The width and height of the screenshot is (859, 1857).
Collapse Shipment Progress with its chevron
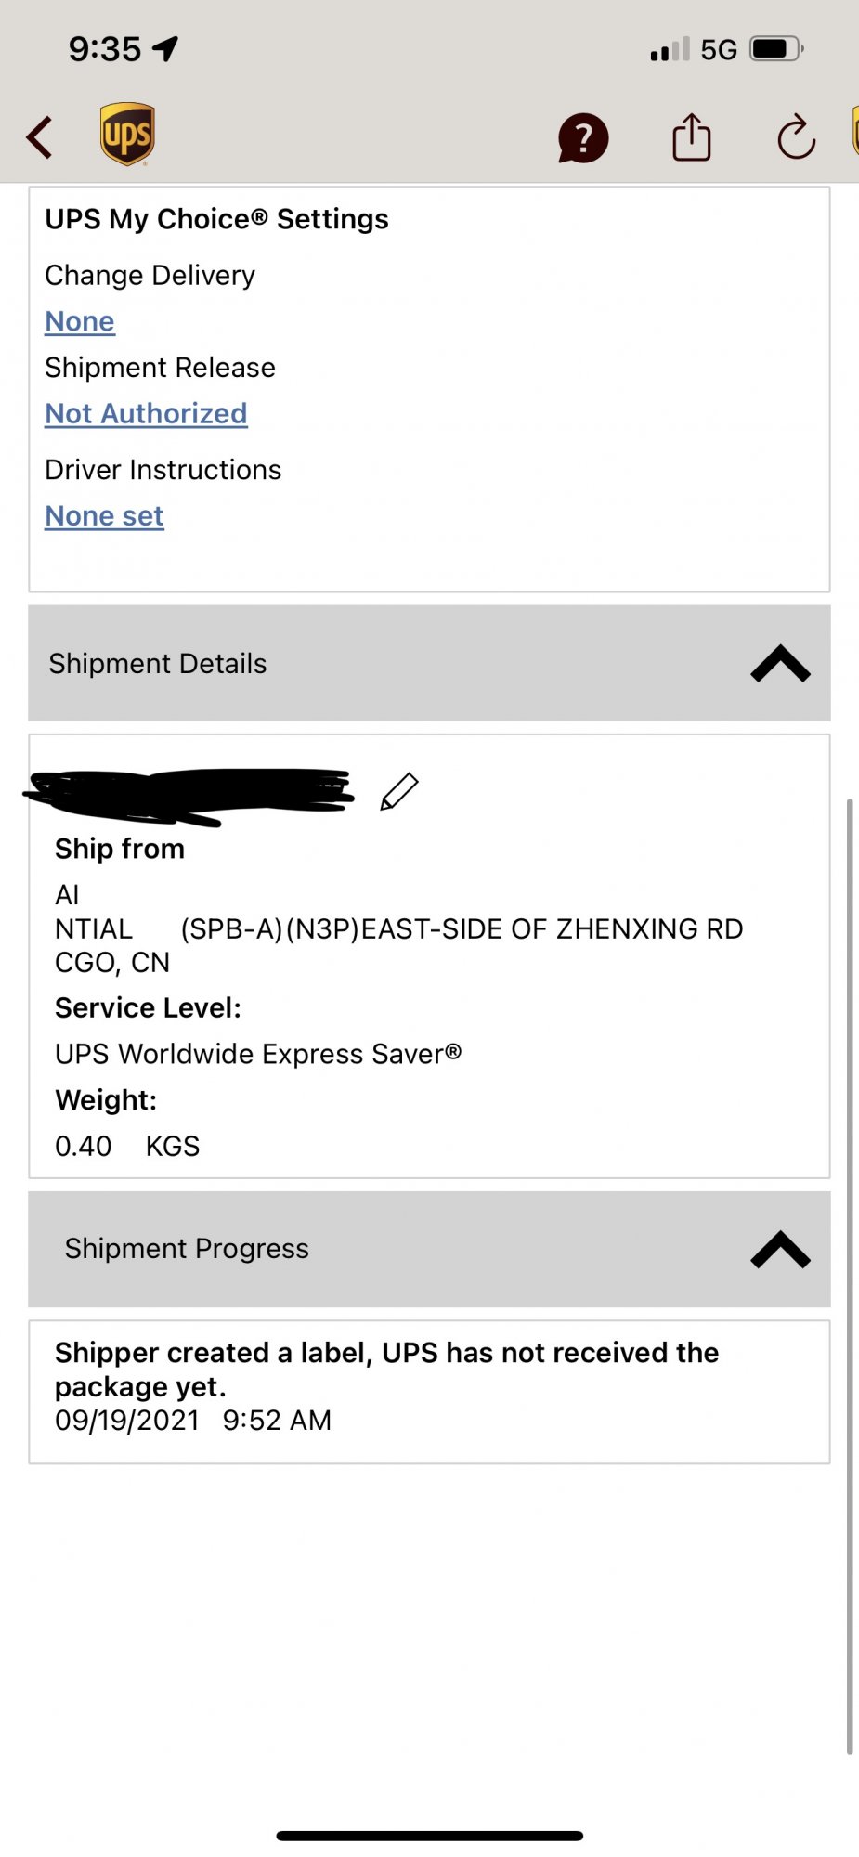point(780,1250)
